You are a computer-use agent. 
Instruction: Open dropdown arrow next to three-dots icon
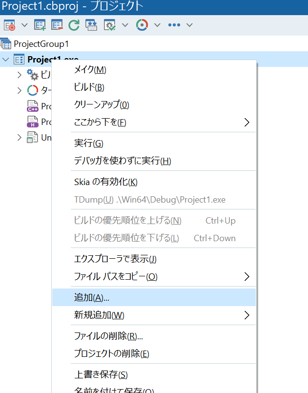pyautogui.click(x=189, y=25)
